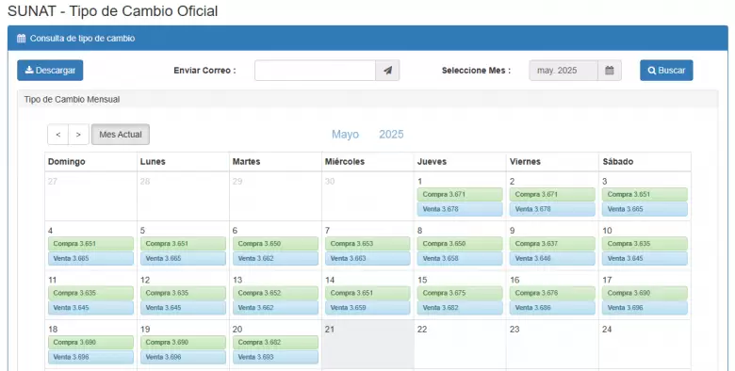
Task: Click Compra 3.653 on Wednesday May 7
Action: (367, 244)
